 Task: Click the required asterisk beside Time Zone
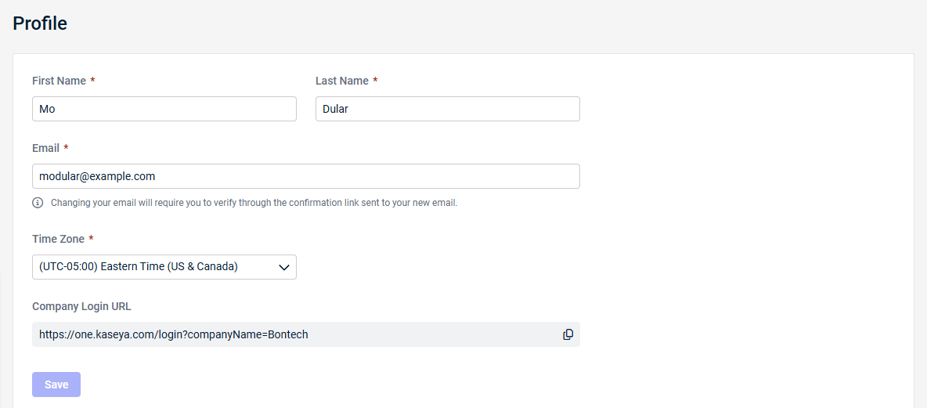click(91, 238)
